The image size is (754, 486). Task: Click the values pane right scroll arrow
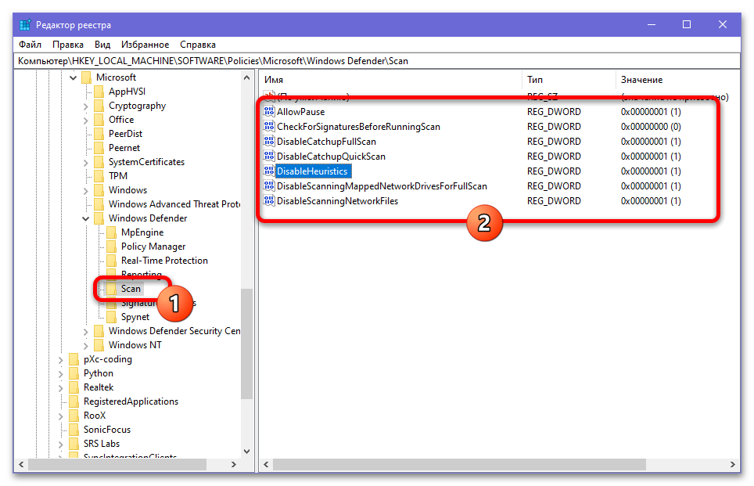[733, 465]
